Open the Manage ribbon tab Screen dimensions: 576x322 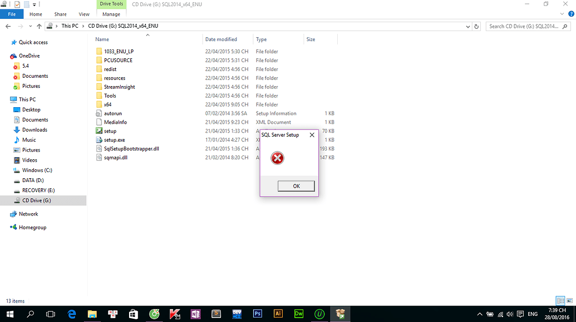(x=111, y=14)
